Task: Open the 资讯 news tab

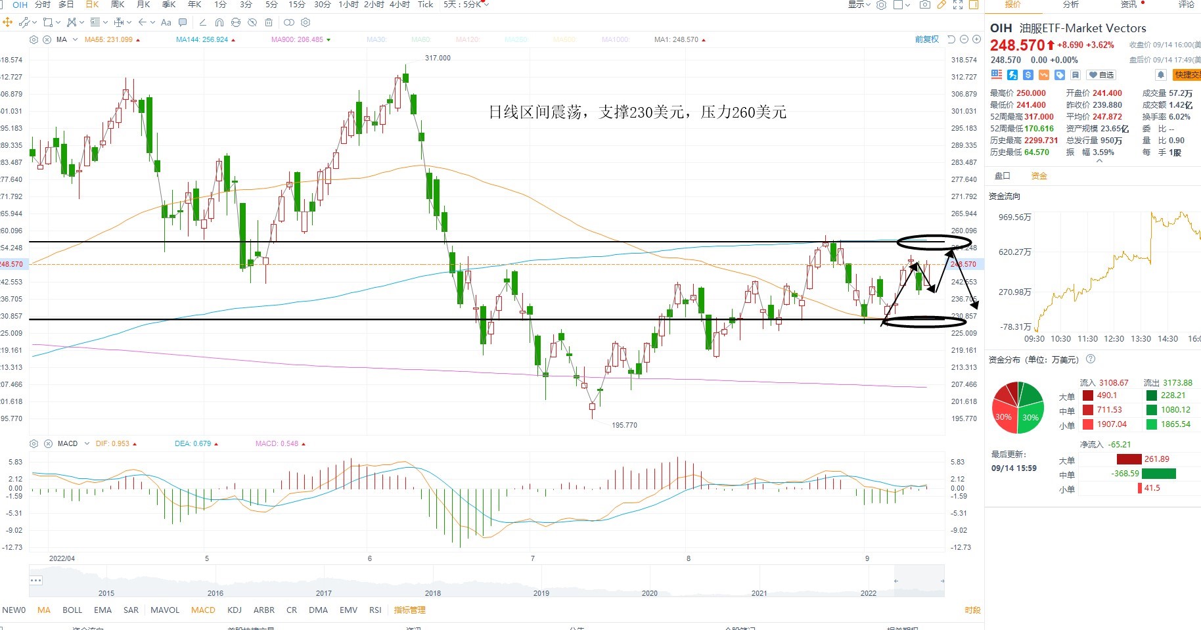Action: (1129, 5)
